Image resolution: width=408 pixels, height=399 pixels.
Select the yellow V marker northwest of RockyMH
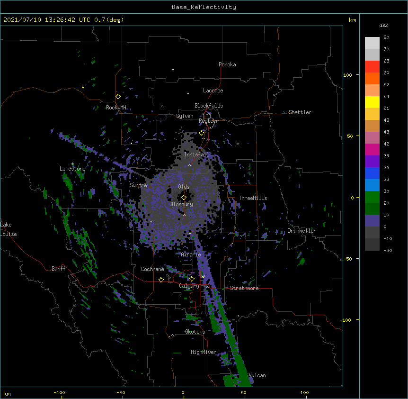[x=83, y=87]
